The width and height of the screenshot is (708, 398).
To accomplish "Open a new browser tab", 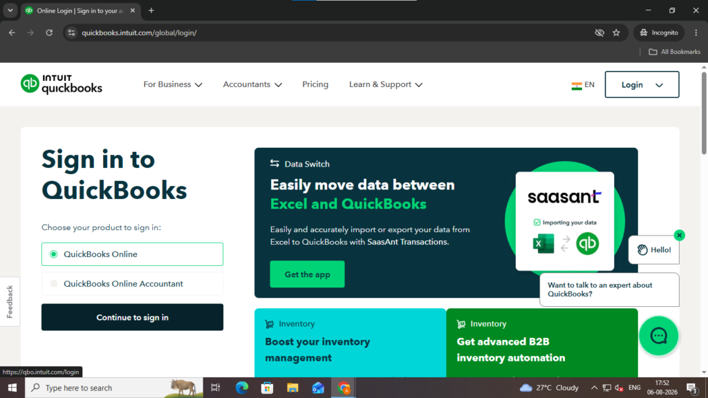I will click(x=151, y=10).
